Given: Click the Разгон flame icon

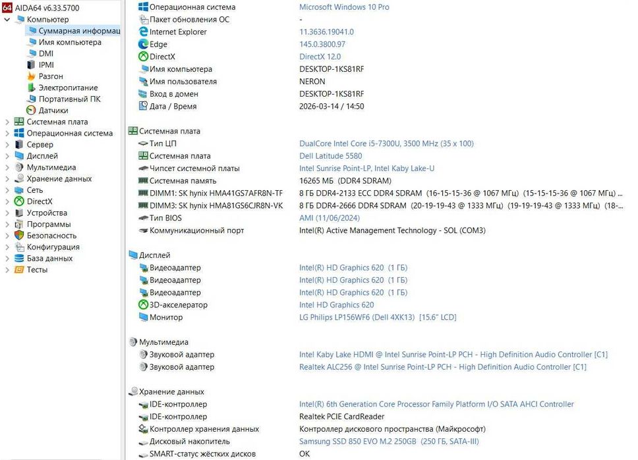Looking at the screenshot, I should (x=32, y=76).
